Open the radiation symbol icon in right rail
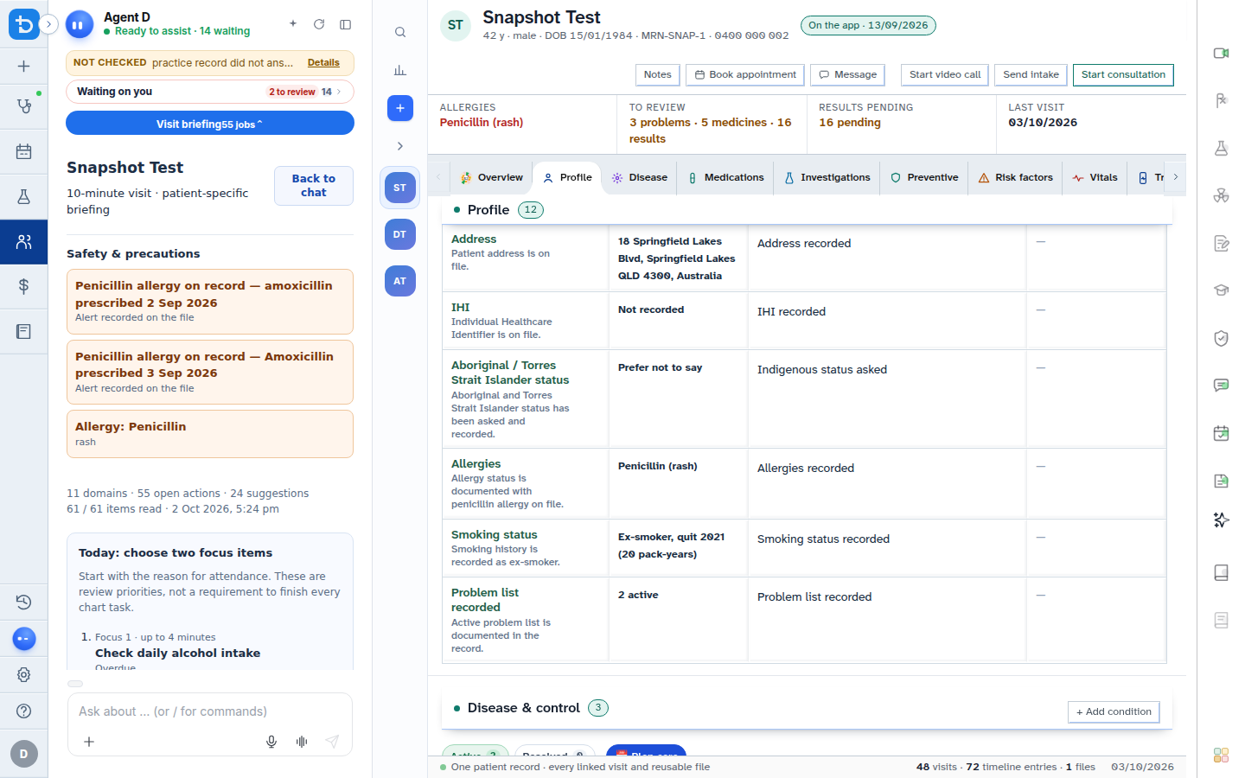Image resolution: width=1245 pixels, height=778 pixels. click(x=1221, y=195)
